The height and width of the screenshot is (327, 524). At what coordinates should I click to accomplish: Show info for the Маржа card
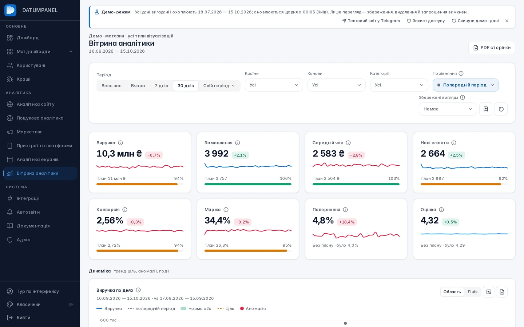(226, 210)
